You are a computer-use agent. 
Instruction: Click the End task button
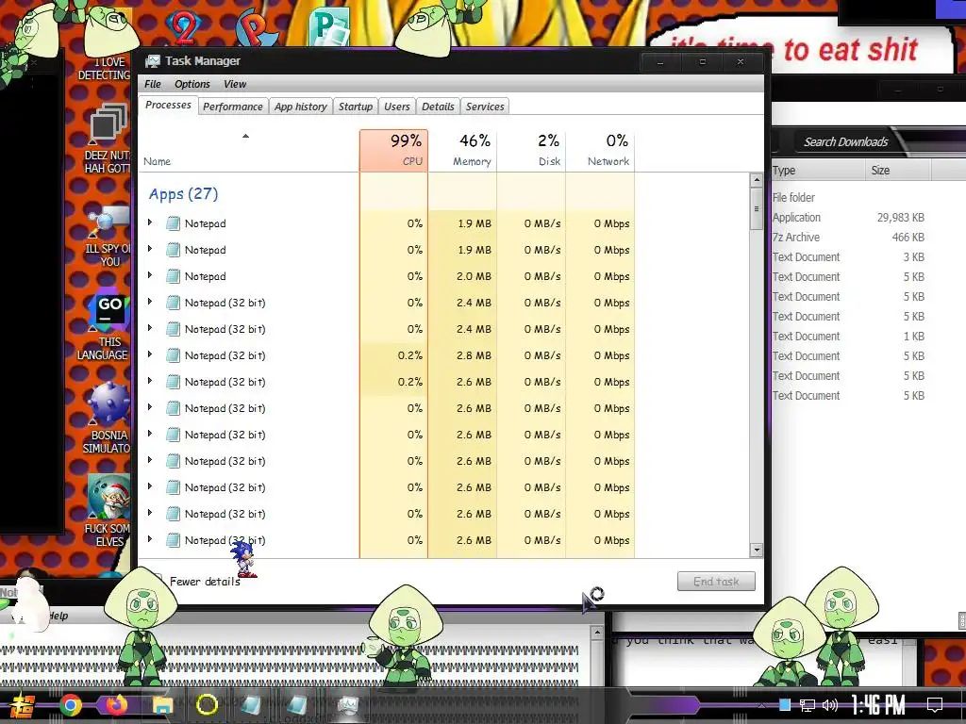[x=716, y=581]
